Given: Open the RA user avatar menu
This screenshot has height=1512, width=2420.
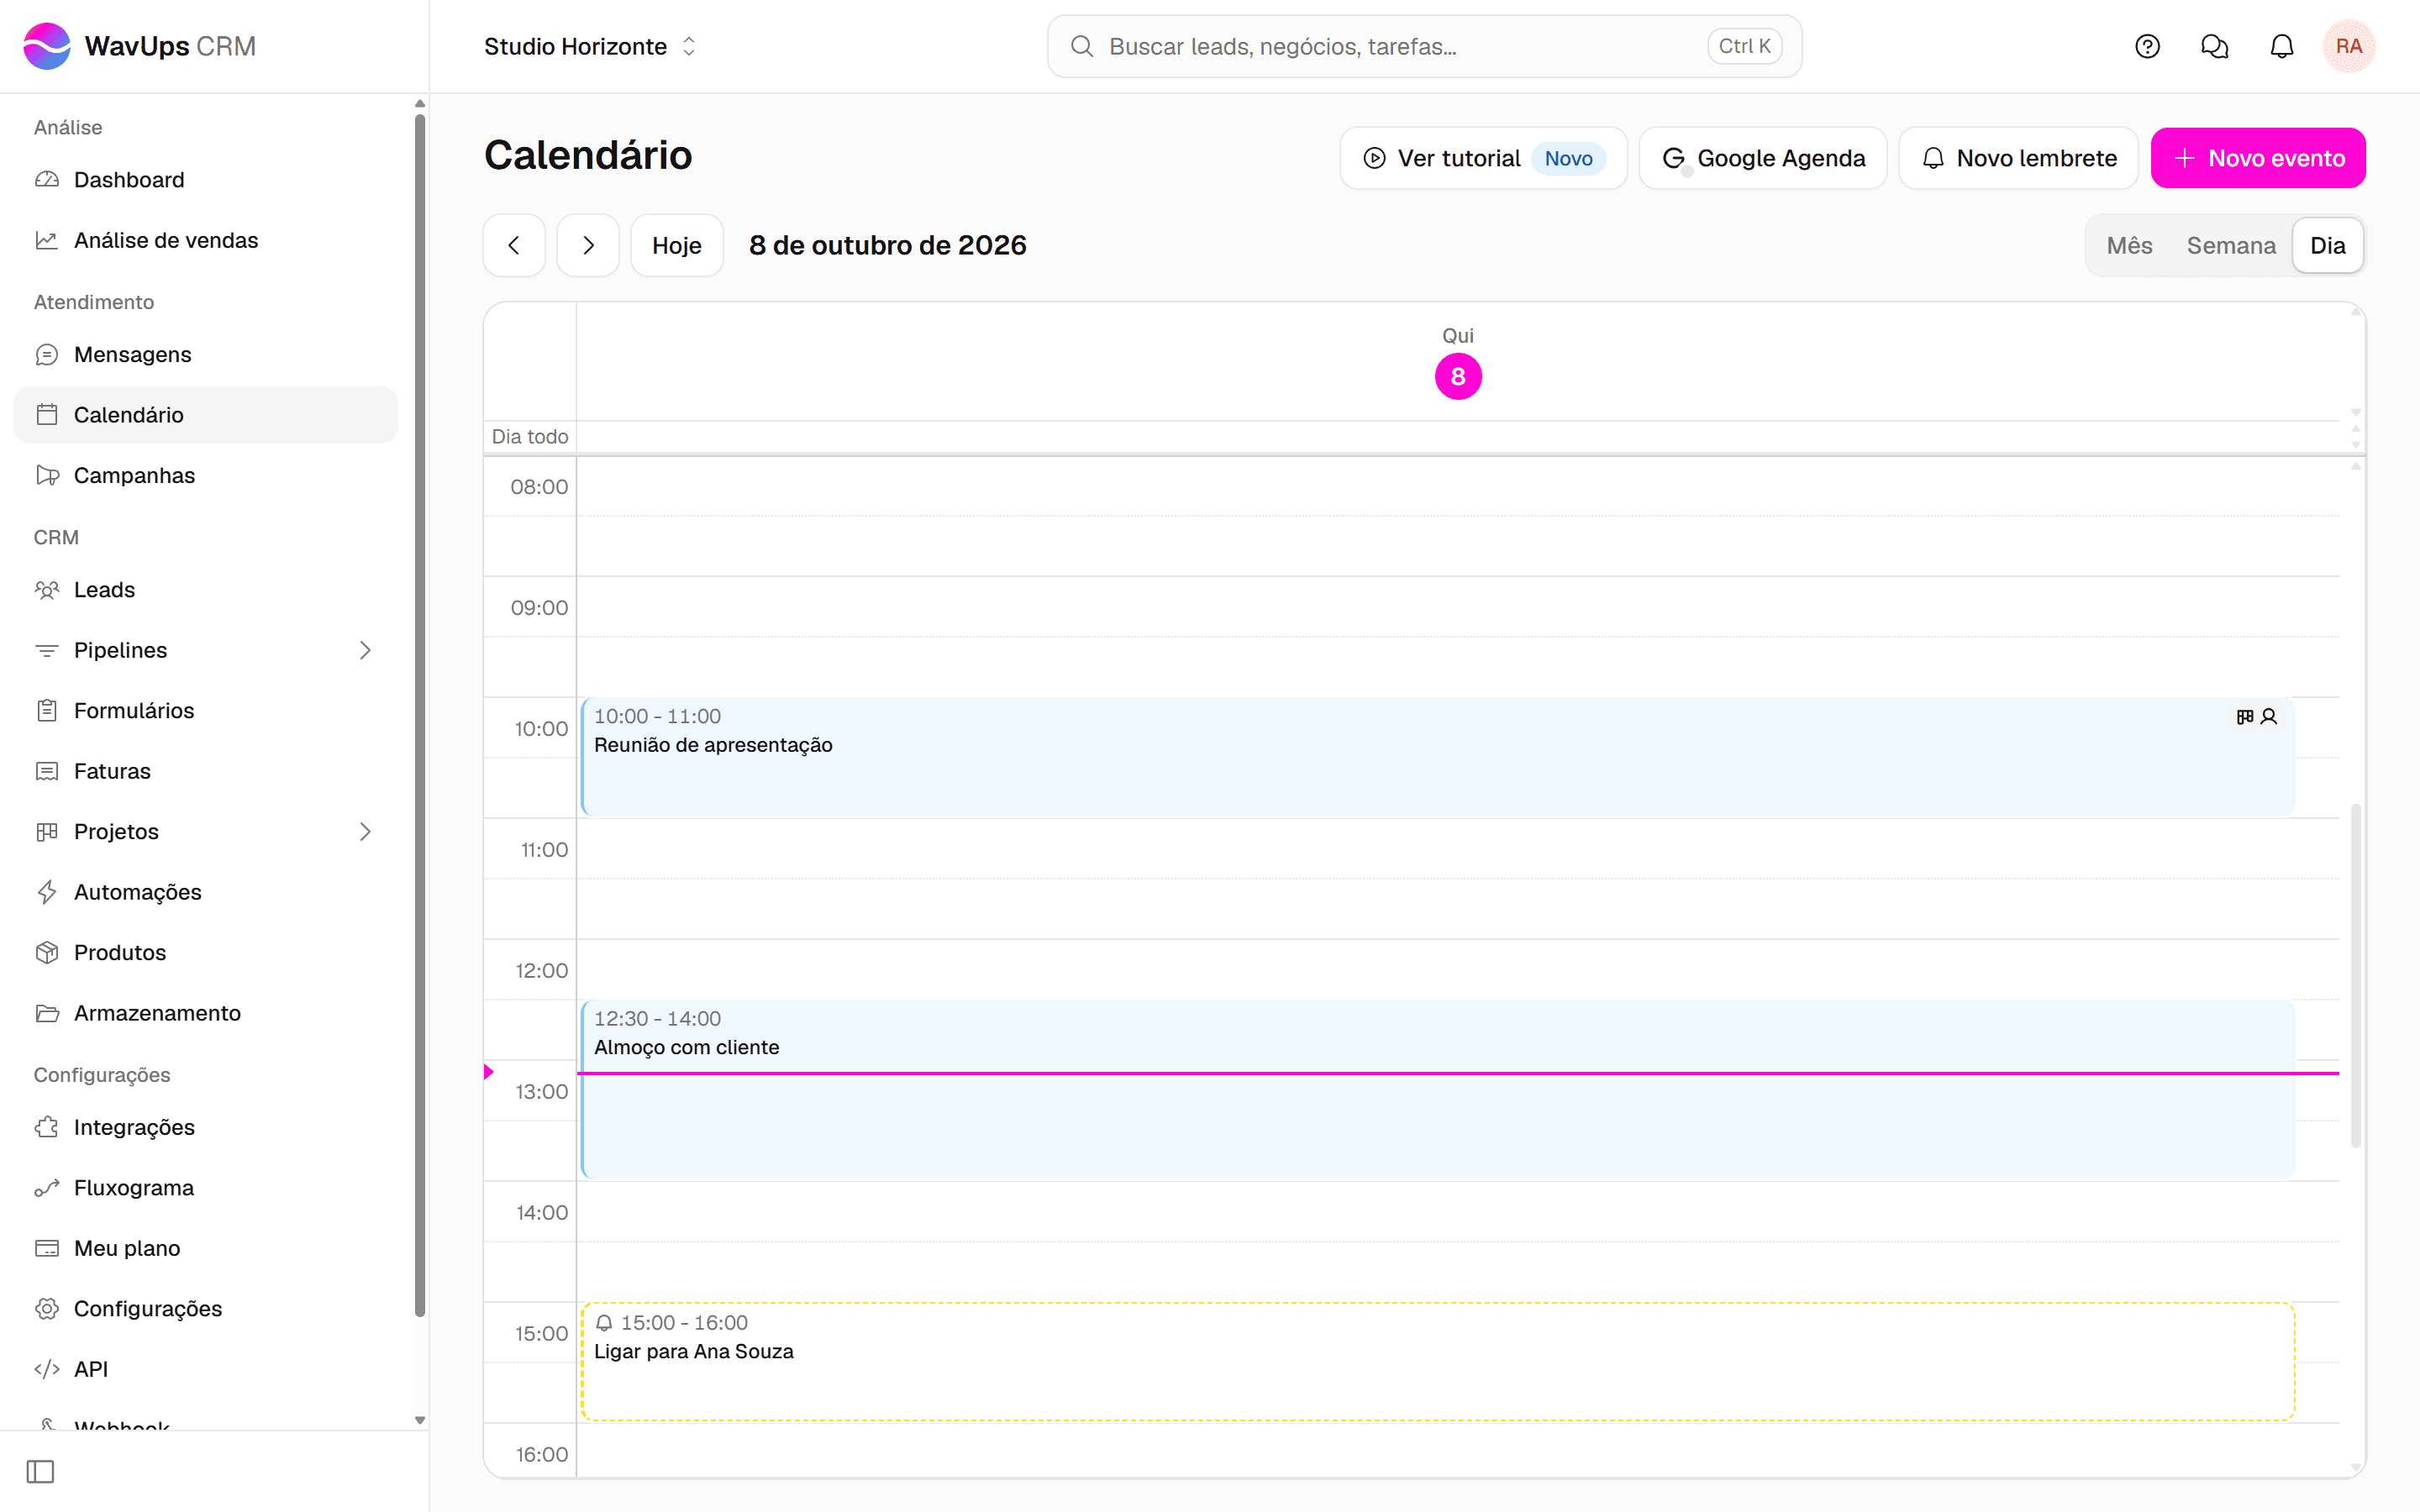Looking at the screenshot, I should click(x=2348, y=46).
